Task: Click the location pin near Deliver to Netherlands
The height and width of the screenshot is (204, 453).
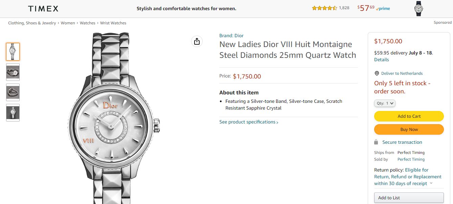Action: (x=376, y=73)
